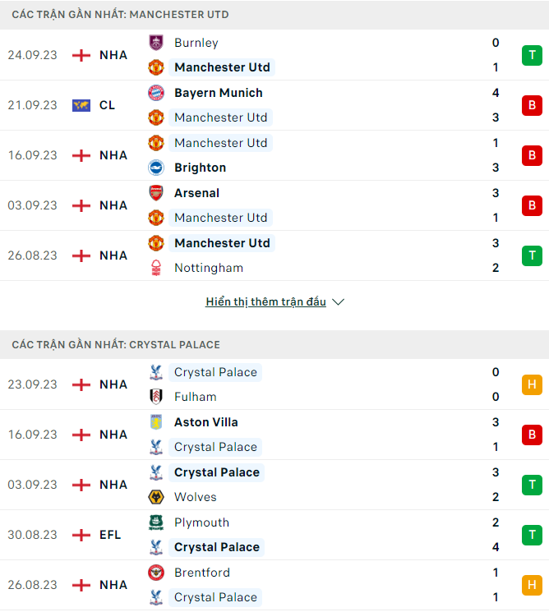Viewport: 549px width, 612px height.
Task: Click the Brighton club crest icon
Action: coord(156,168)
